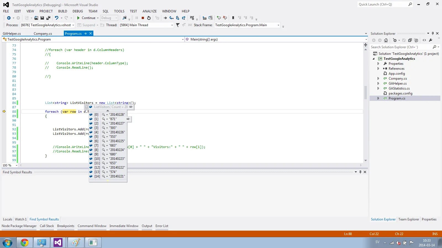Click the Quick Launch input field

click(383, 4)
